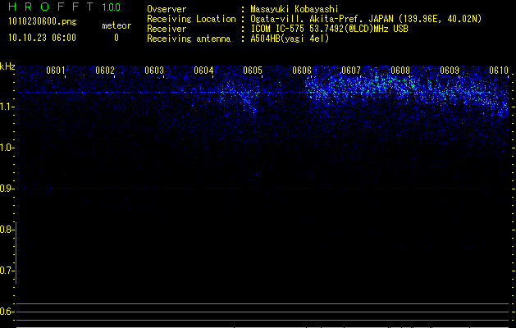Click the 0607 time marker
Viewport: 516px width, 328px height.
351,71
